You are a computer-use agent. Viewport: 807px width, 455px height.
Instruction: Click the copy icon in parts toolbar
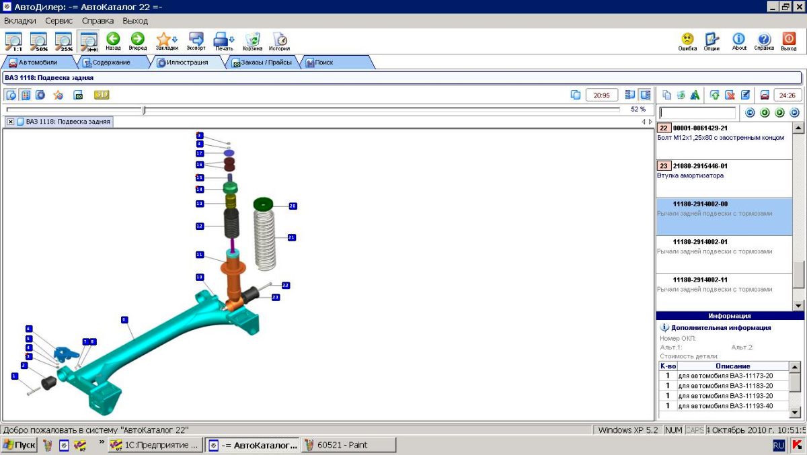667,95
